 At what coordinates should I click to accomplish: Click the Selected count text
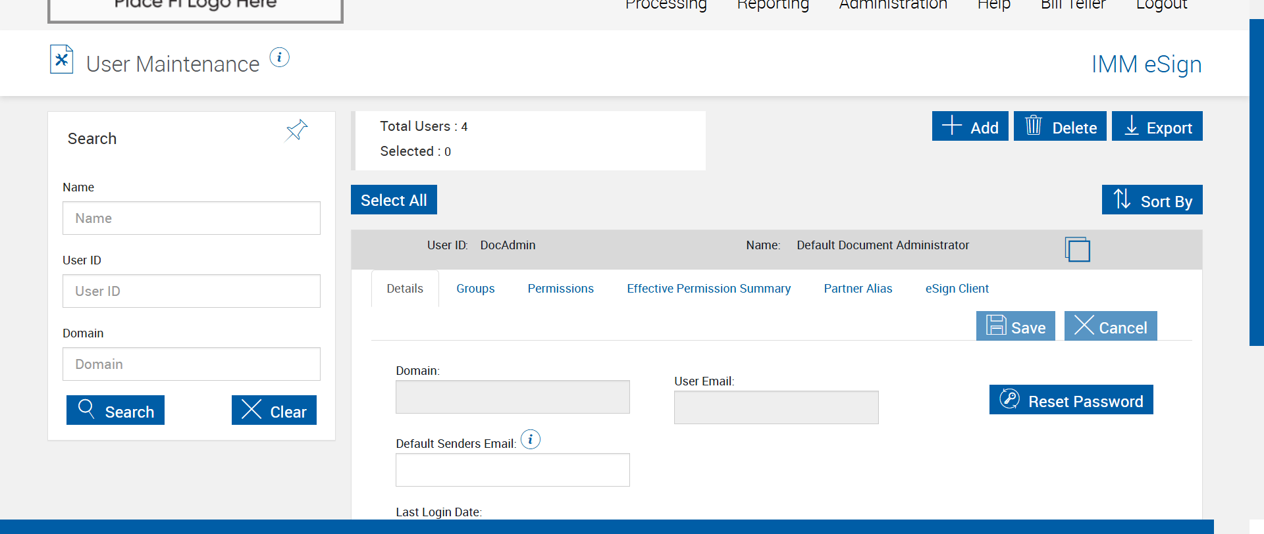click(x=415, y=151)
